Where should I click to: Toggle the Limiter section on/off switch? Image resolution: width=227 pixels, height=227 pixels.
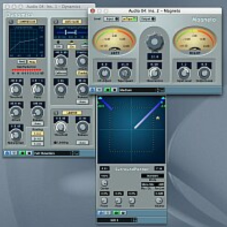coord(56,113)
